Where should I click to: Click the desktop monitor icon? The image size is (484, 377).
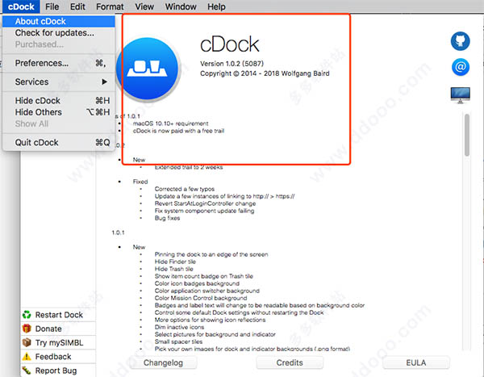[461, 95]
